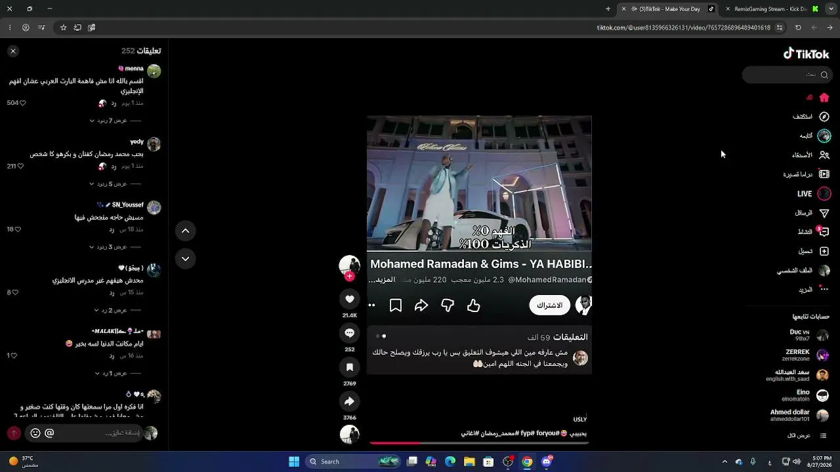Open SN_Youssef's profile from the username

coord(127,205)
